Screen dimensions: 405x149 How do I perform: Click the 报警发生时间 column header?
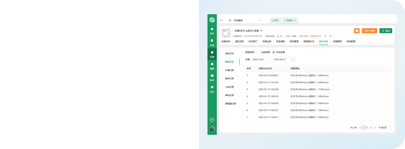[x=265, y=68]
